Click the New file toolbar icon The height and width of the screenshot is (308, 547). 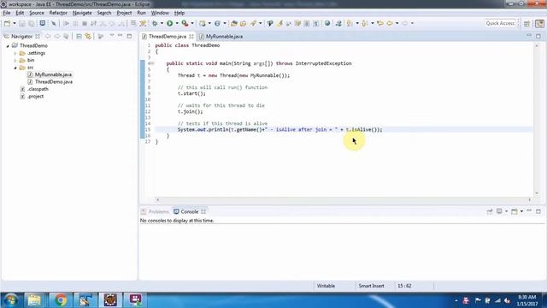coord(7,23)
